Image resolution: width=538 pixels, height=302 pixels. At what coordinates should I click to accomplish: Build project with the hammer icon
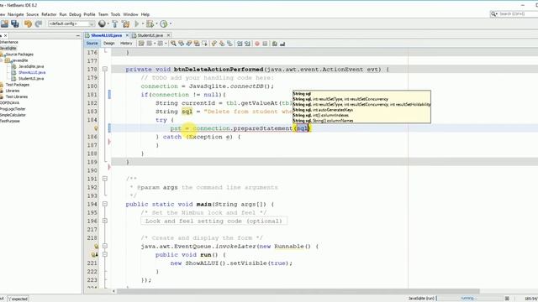pos(115,23)
